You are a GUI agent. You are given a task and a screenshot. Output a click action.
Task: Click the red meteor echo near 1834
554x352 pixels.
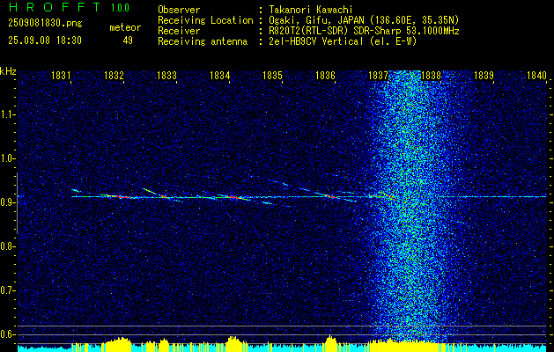233,197
